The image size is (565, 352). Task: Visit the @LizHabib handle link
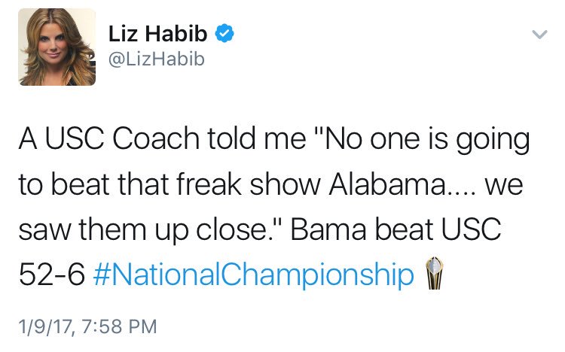point(157,59)
